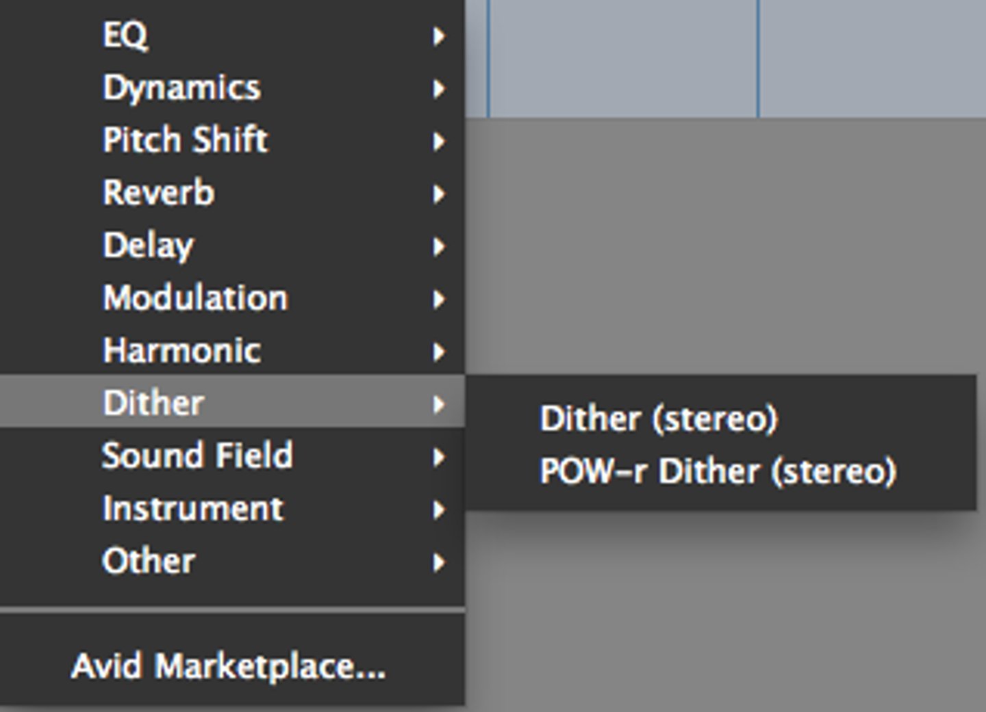
Task: Open the Harmonic plug-in category
Action: [181, 351]
